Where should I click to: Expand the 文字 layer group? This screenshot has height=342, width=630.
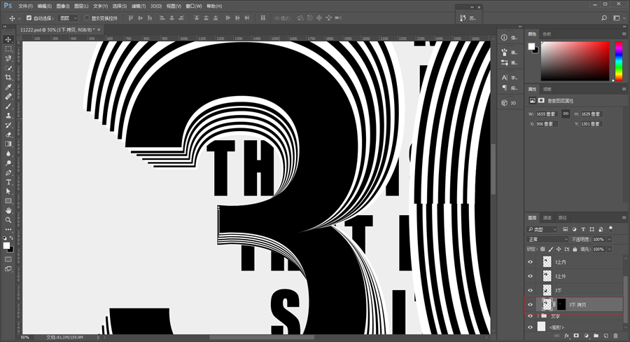pos(538,316)
